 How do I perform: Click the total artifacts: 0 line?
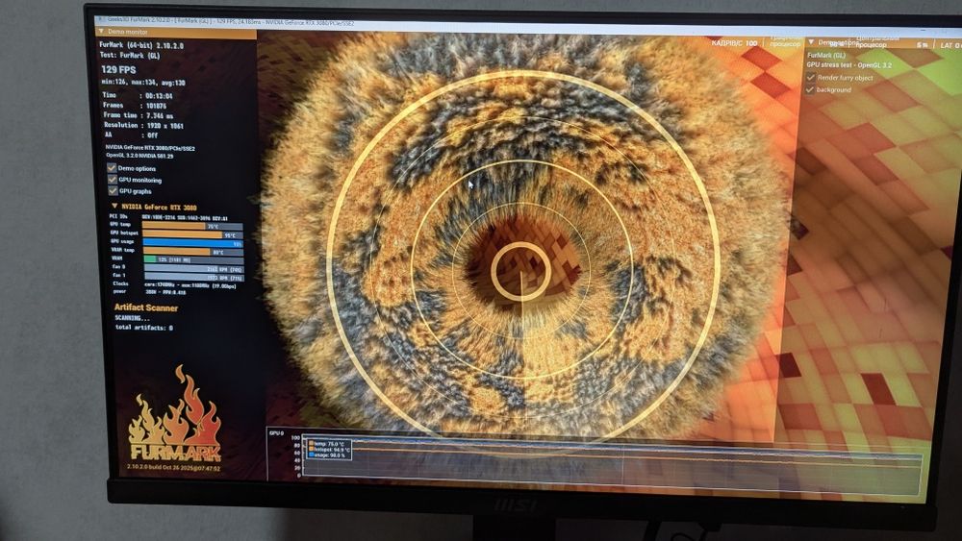(144, 328)
